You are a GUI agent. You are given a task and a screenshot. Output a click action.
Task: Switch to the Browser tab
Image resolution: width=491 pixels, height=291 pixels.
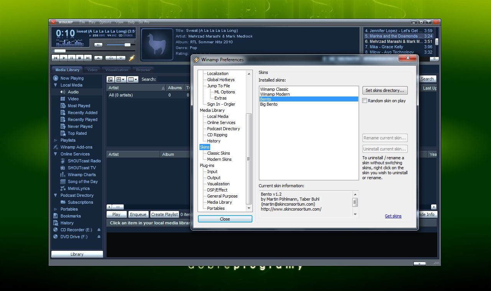[x=143, y=70]
